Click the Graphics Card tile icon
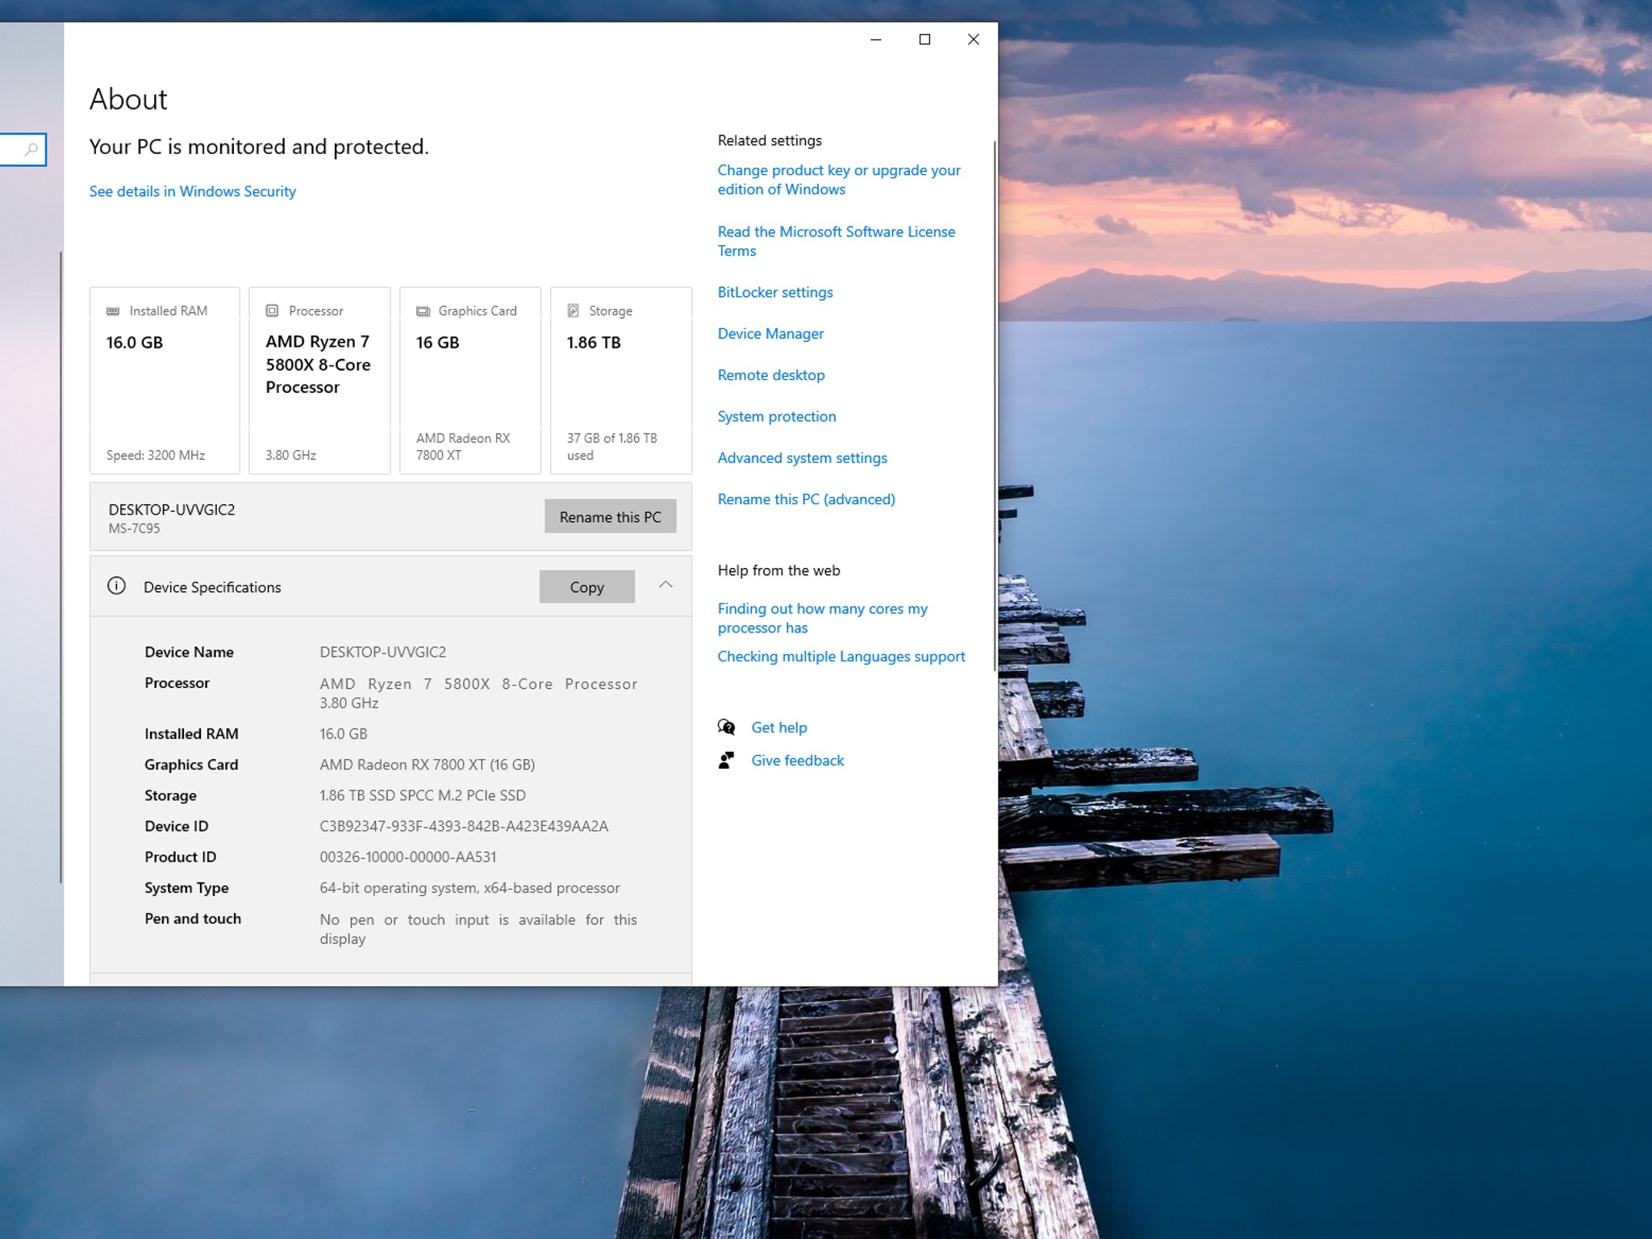The image size is (1652, 1239). tap(423, 311)
